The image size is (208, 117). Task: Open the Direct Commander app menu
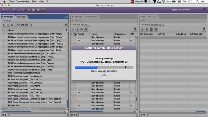(19, 1)
